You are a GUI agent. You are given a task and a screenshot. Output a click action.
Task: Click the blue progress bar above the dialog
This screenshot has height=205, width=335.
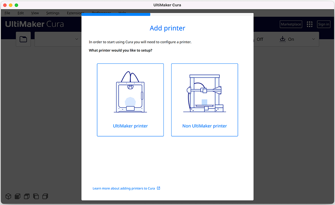pyautogui.click(x=116, y=14)
